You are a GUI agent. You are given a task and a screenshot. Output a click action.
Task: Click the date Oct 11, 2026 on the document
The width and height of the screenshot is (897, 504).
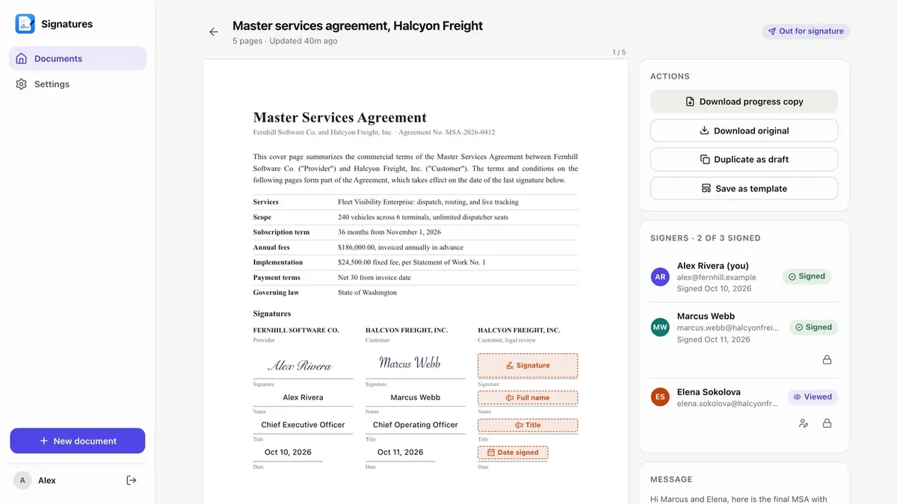[x=401, y=452]
